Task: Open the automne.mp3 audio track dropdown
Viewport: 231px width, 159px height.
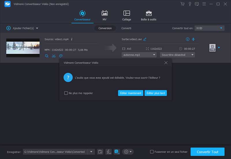Action: pos(139,55)
